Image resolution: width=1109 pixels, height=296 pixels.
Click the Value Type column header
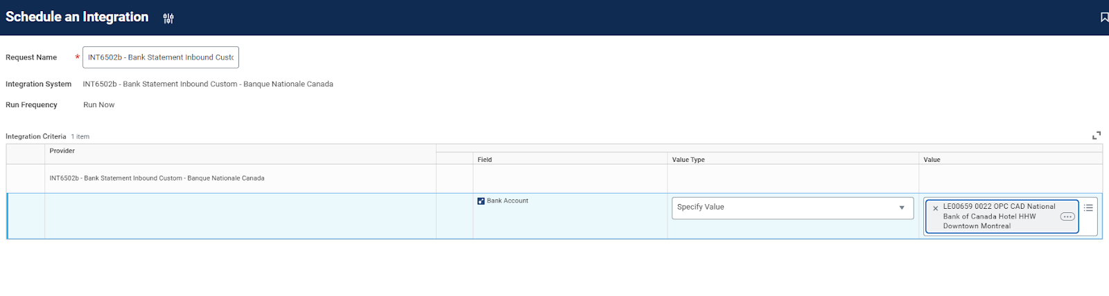point(688,160)
